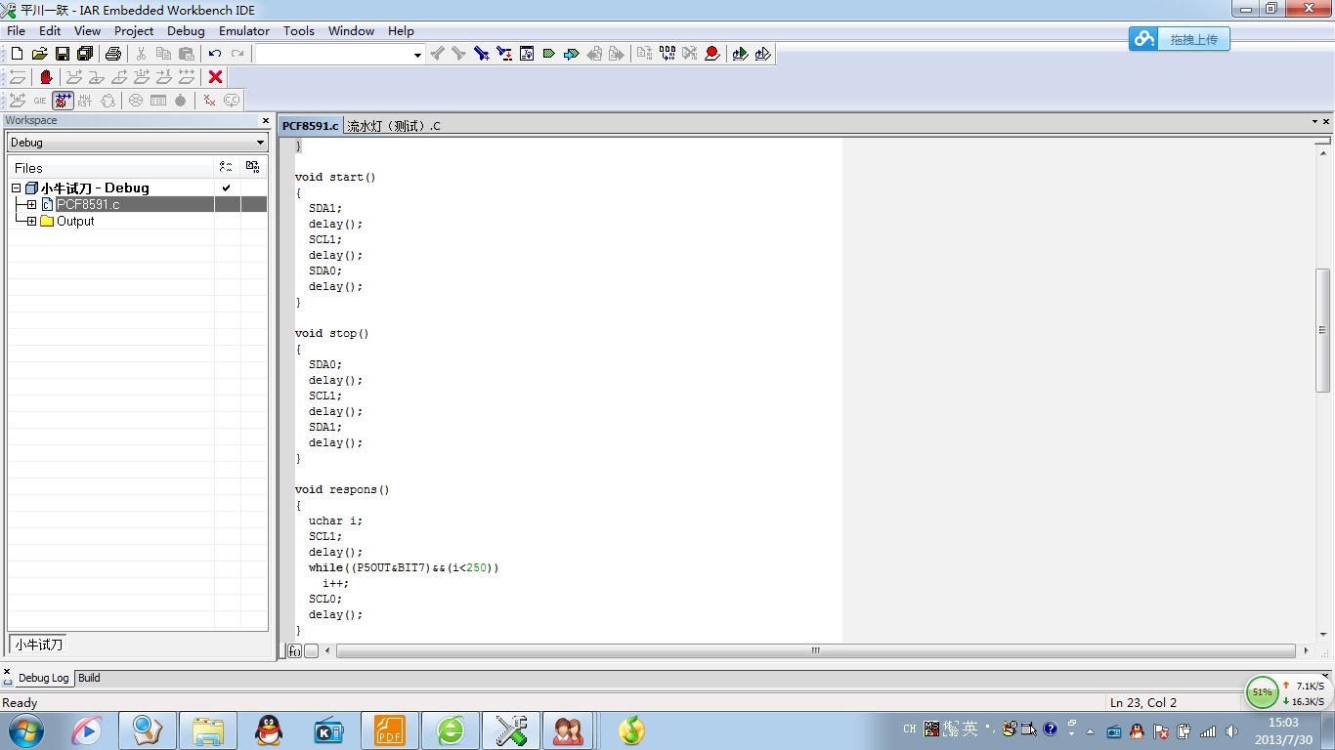The width and height of the screenshot is (1335, 750).
Task: Click the GIE toolbar icon
Action: 40,101
